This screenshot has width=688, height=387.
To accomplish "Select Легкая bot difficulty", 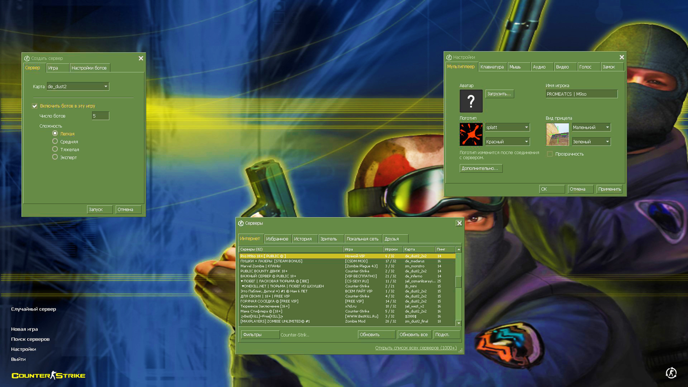I will 55,133.
